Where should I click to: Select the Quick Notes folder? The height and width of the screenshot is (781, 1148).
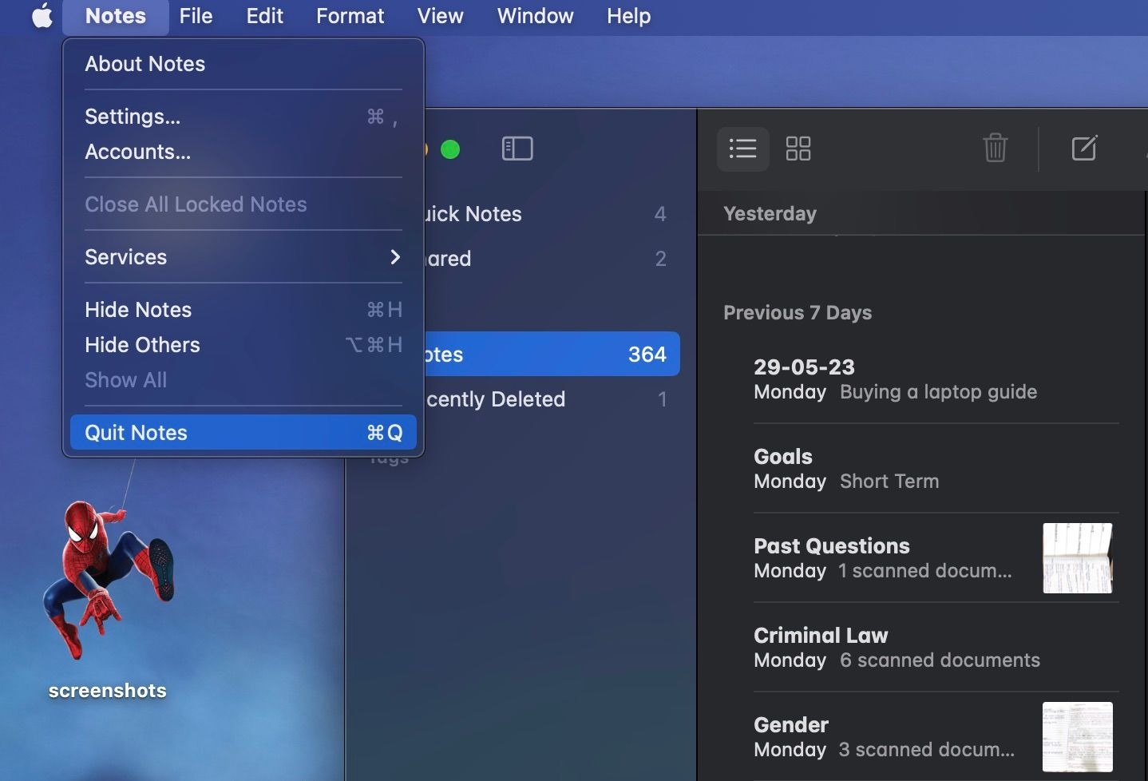tap(552, 214)
